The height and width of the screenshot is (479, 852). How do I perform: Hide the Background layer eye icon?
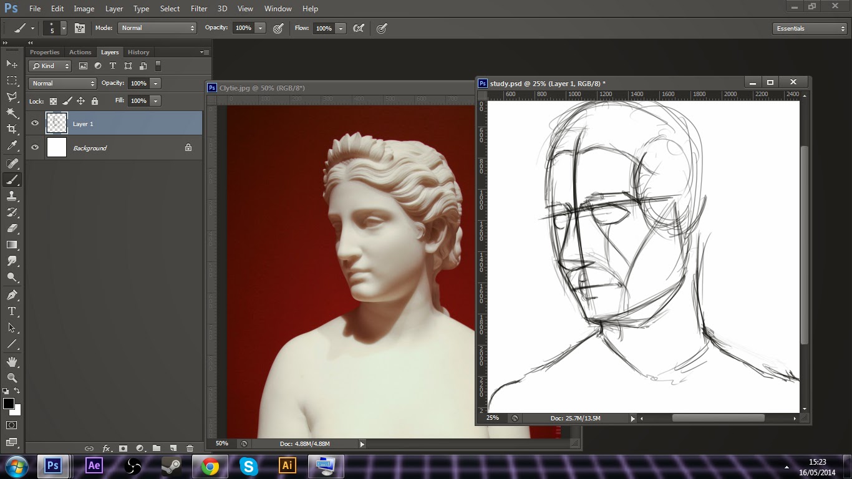(x=35, y=148)
